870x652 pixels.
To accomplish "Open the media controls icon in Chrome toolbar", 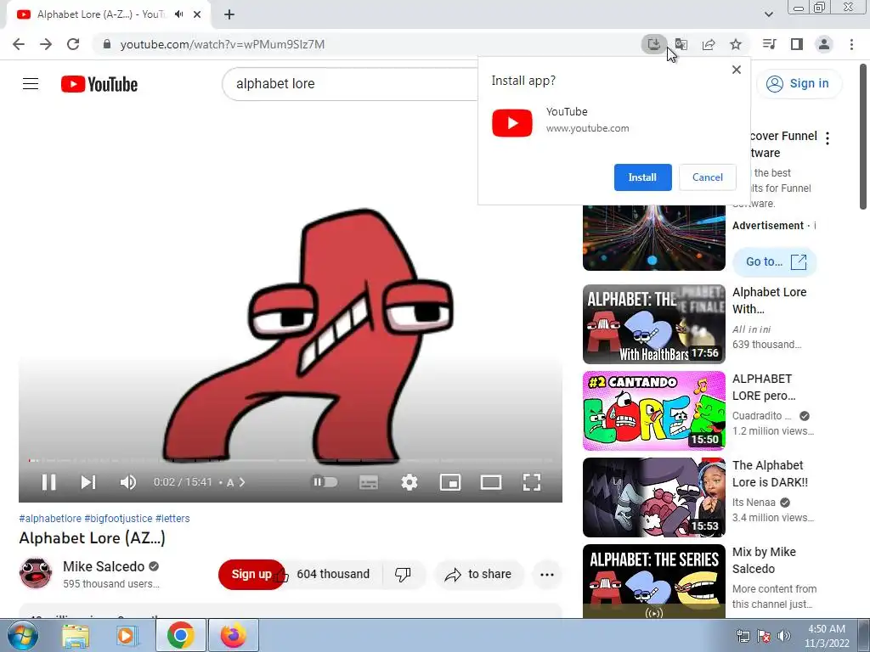I will click(769, 44).
